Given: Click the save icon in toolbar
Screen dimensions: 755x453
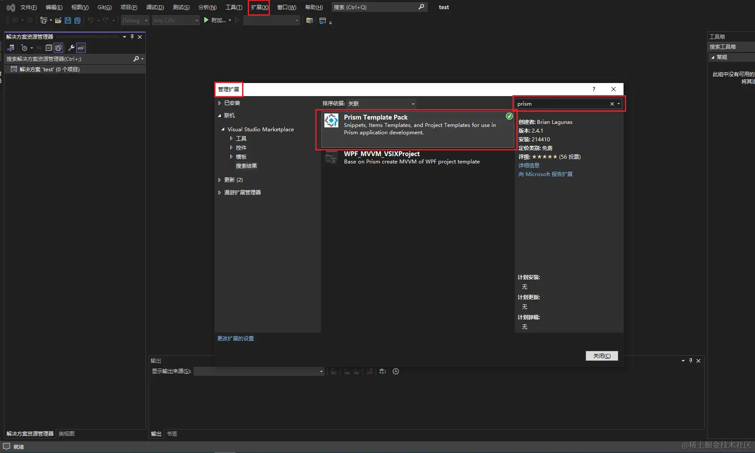Looking at the screenshot, I should pos(68,20).
